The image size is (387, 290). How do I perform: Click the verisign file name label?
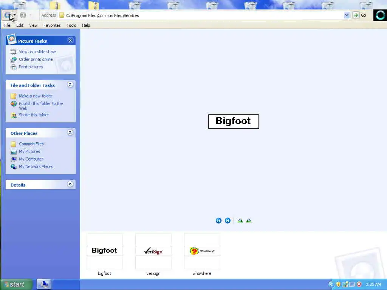point(153,273)
